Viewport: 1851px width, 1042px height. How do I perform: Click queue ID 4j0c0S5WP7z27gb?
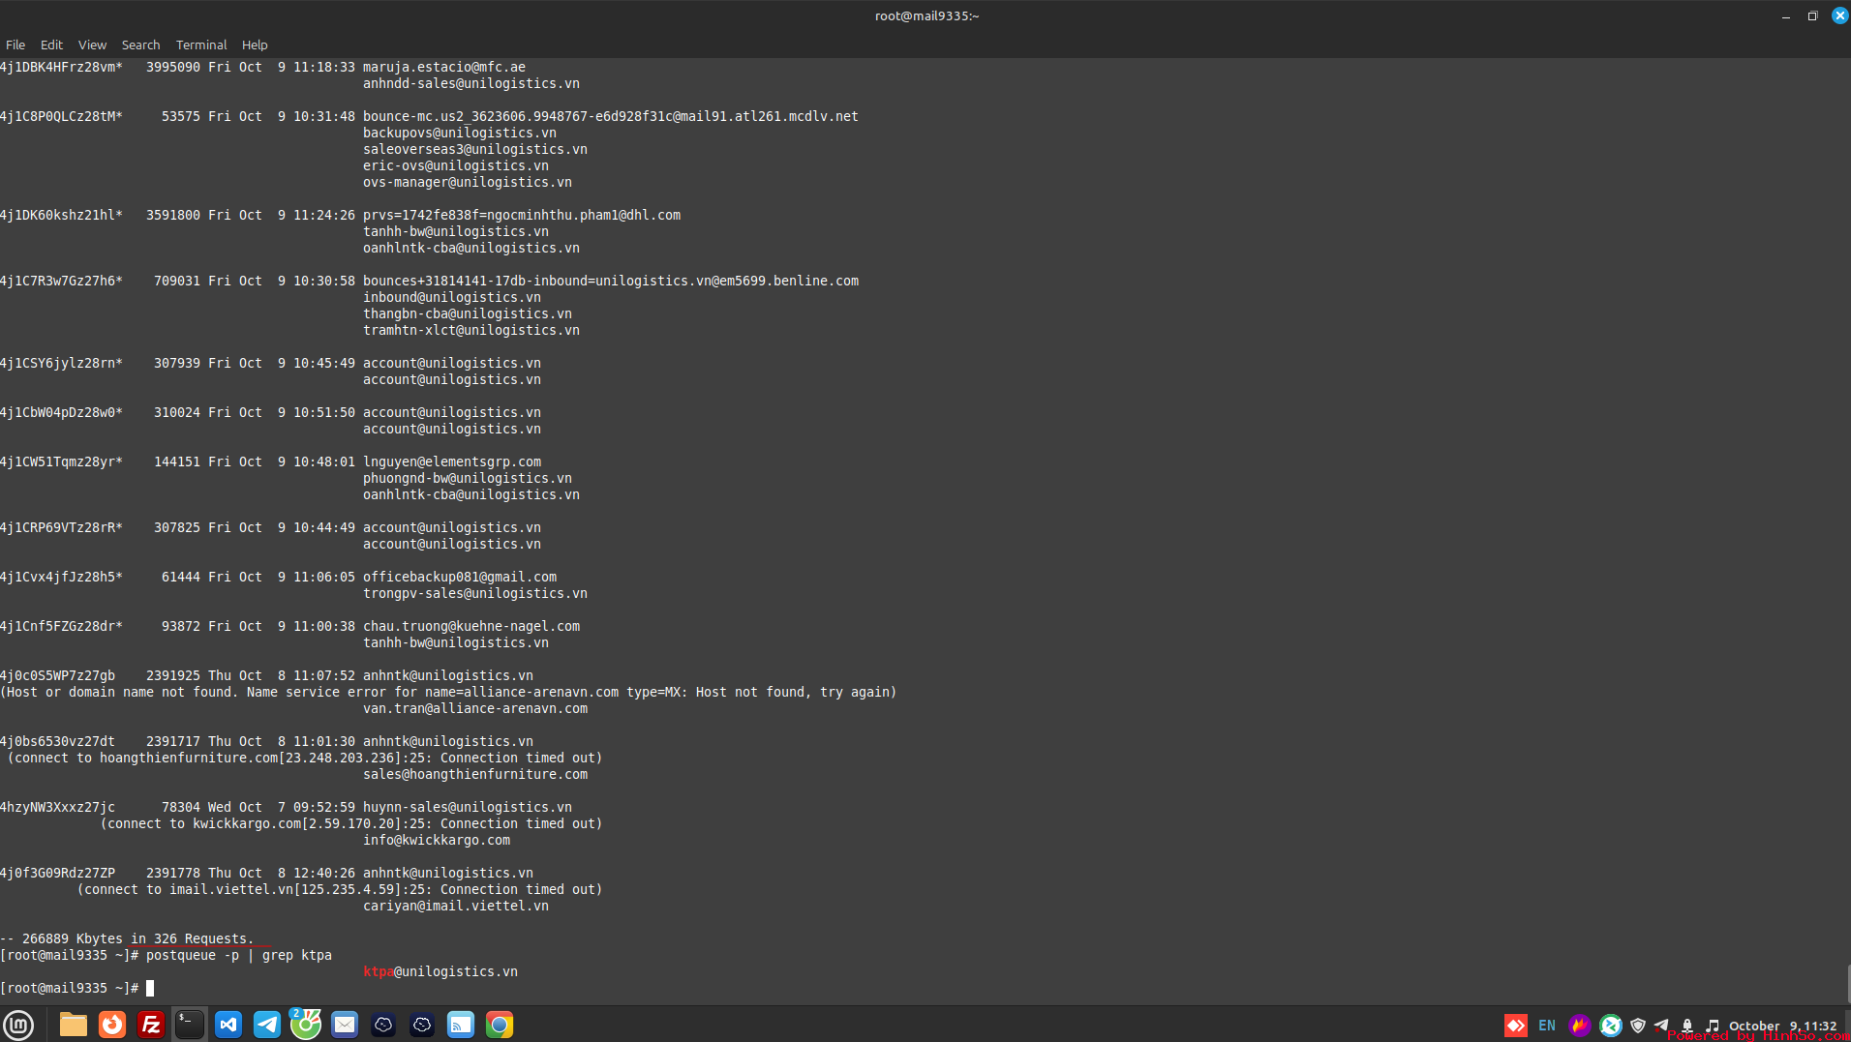(x=57, y=675)
